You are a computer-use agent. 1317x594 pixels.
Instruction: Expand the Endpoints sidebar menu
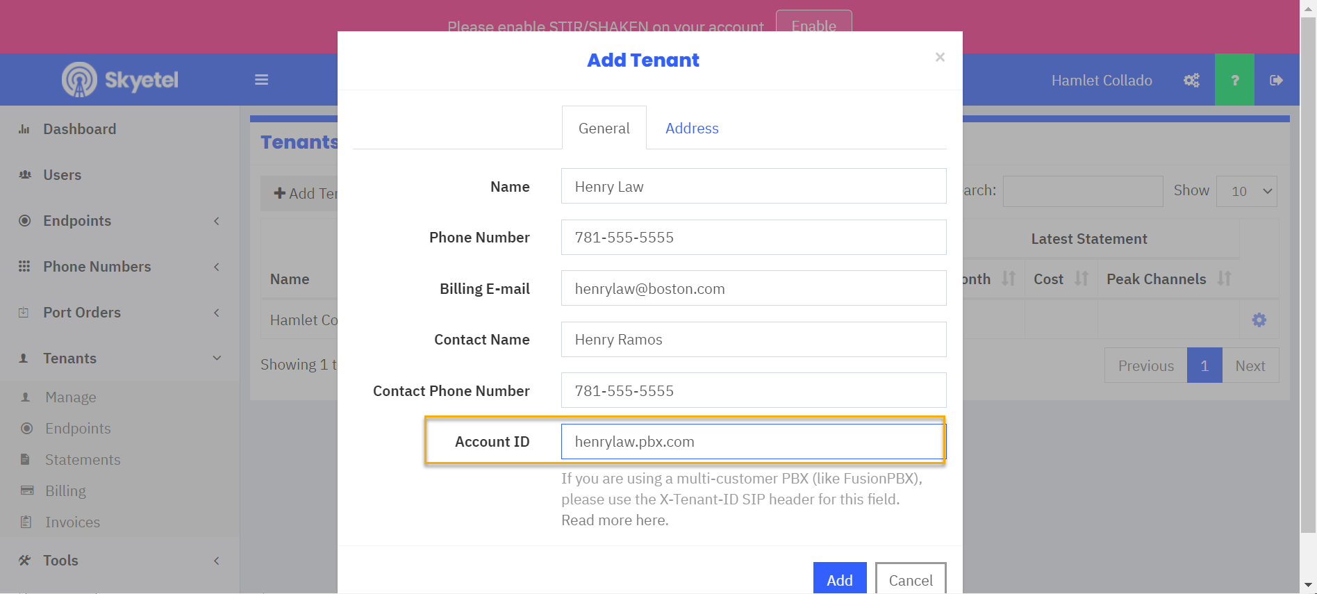click(119, 221)
